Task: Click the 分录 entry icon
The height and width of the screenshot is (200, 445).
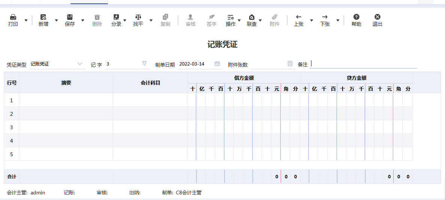Action: pyautogui.click(x=116, y=17)
